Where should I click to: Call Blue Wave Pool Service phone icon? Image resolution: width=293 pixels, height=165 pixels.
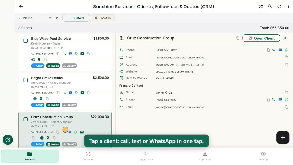(x=65, y=54)
